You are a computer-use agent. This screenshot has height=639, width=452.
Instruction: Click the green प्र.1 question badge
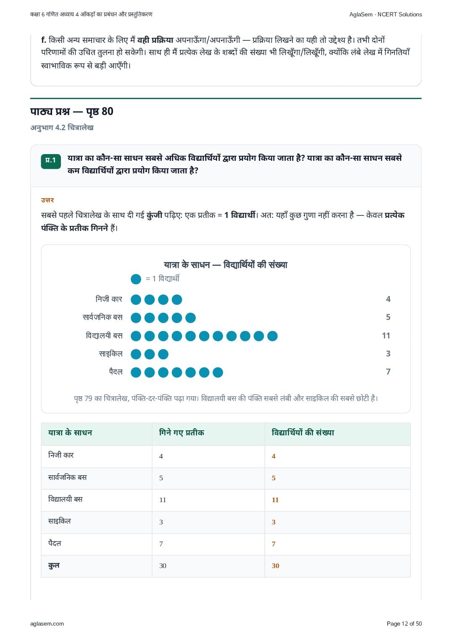pyautogui.click(x=51, y=161)
